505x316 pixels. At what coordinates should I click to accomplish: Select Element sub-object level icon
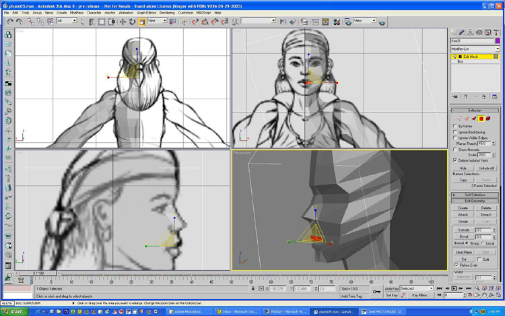pyautogui.click(x=488, y=119)
